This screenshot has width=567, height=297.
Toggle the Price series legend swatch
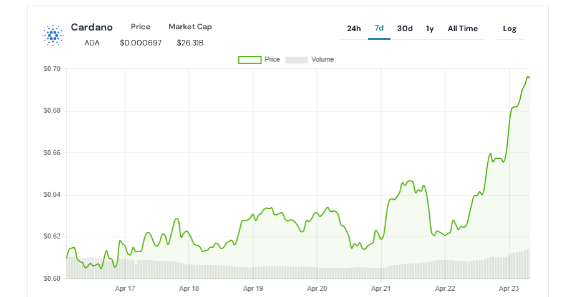pos(250,60)
